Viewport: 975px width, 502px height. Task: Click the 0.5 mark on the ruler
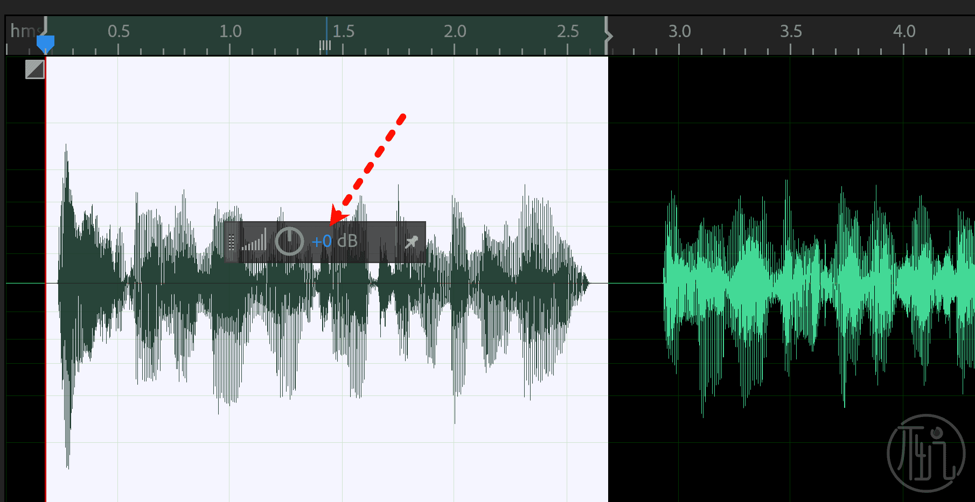click(119, 31)
